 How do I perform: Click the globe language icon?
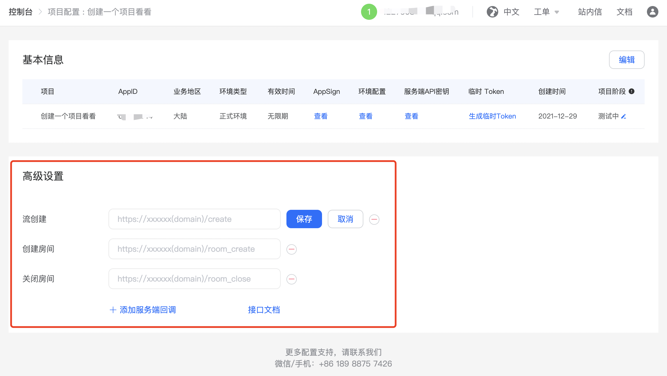(x=492, y=12)
